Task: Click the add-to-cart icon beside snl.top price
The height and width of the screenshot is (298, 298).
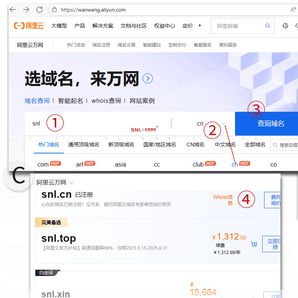Action: 254,244
